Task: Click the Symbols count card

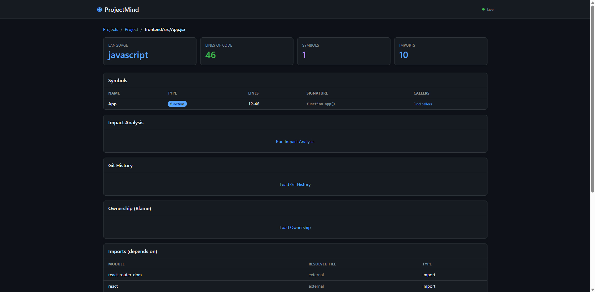Action: (x=344, y=51)
